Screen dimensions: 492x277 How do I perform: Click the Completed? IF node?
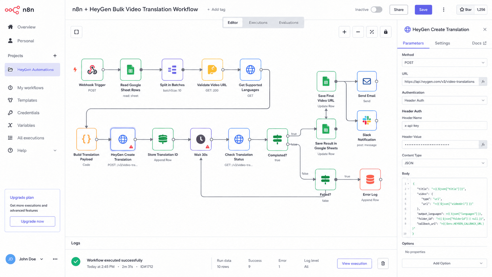[x=277, y=140]
